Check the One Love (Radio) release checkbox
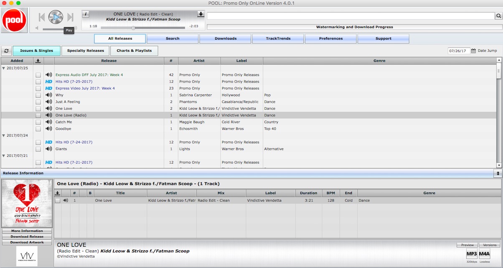This screenshot has height=268, width=503. point(38,115)
